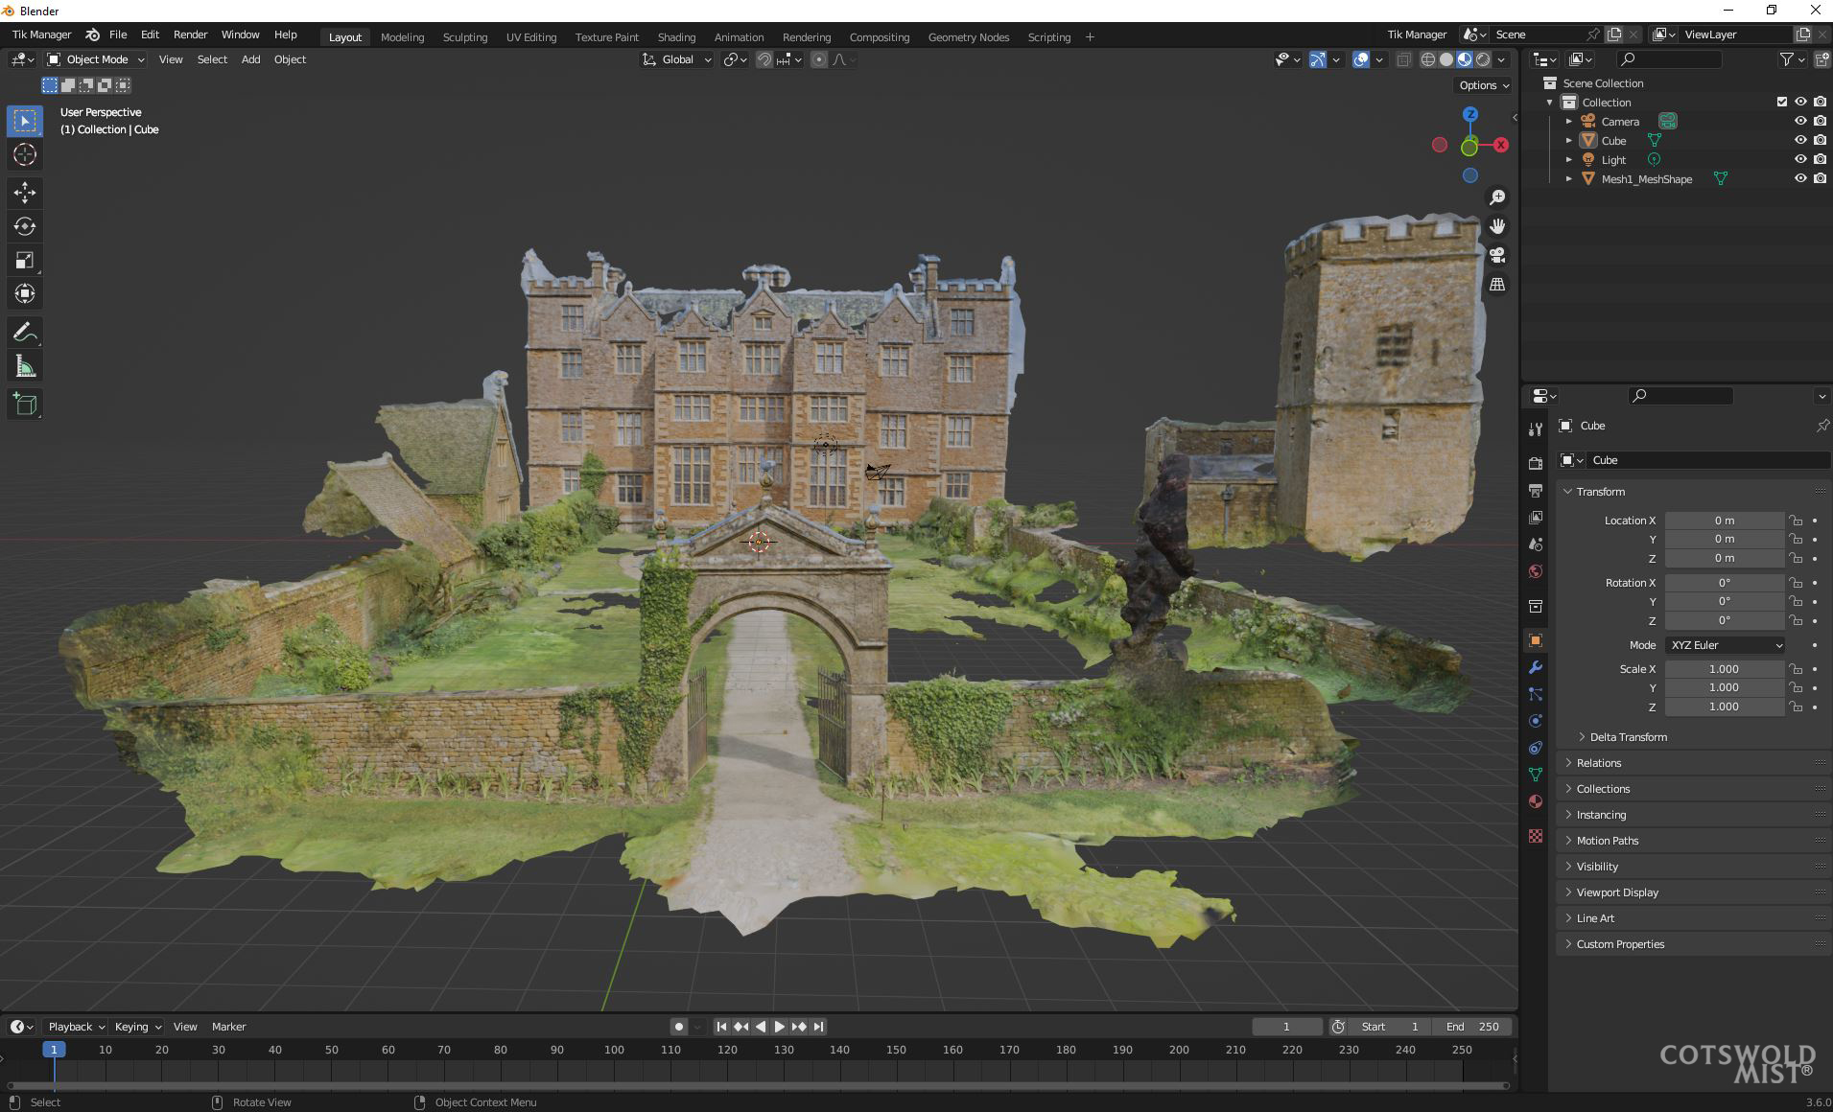Open the XYZ Euler rotation mode dropdown
The width and height of the screenshot is (1833, 1112).
1725,645
